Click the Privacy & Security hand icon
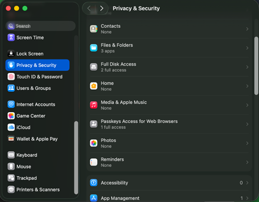The height and width of the screenshot is (202, 259). tap(11, 65)
